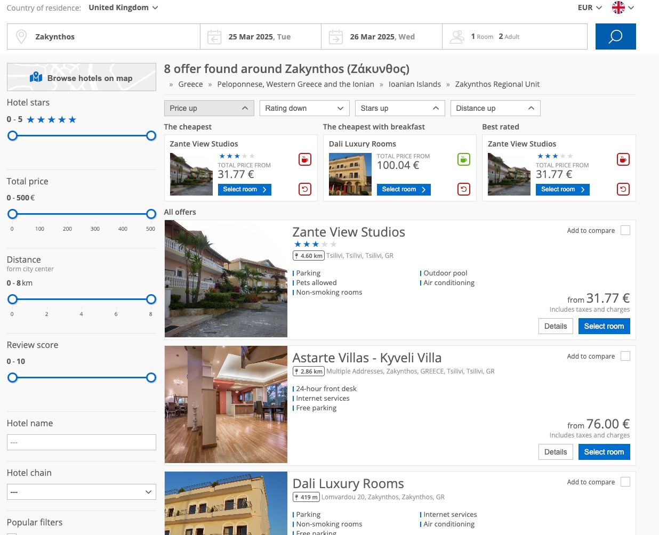Click the 2.86 km distance badge
This screenshot has height=535, width=659.
[x=309, y=371]
